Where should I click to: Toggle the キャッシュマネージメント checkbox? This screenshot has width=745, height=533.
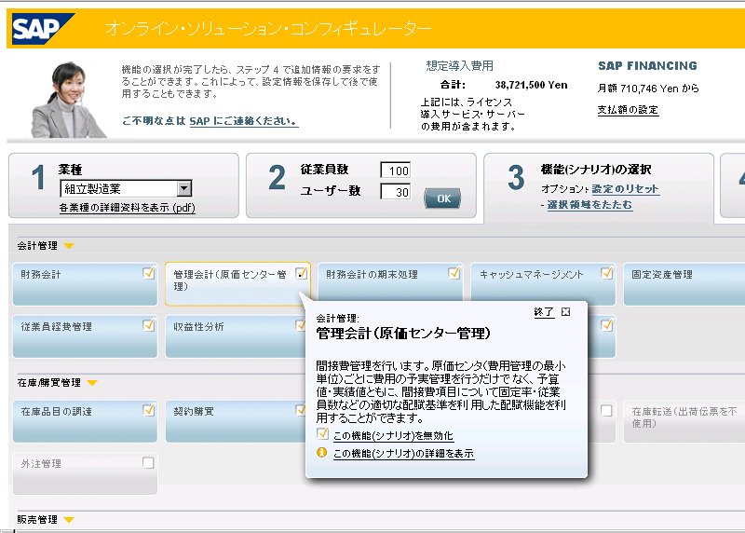point(607,273)
